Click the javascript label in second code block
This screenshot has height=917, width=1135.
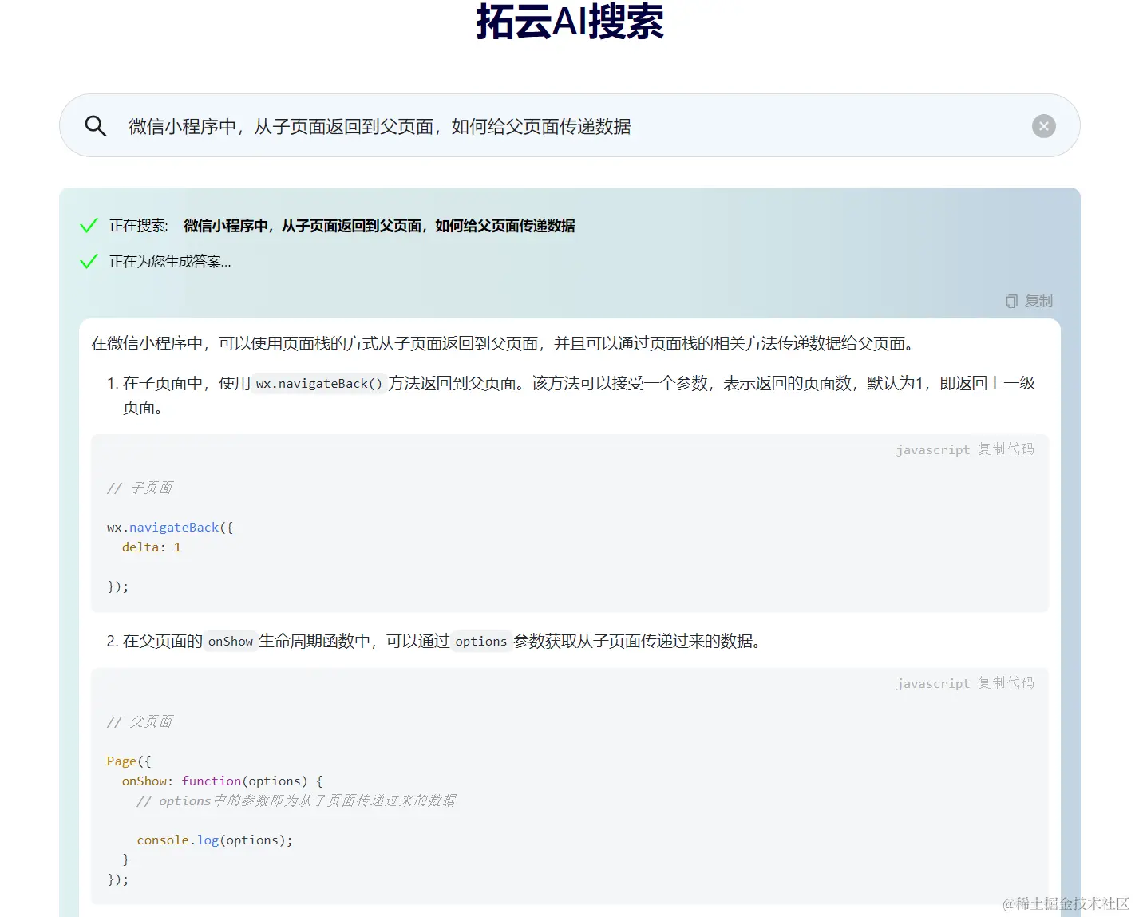(932, 684)
